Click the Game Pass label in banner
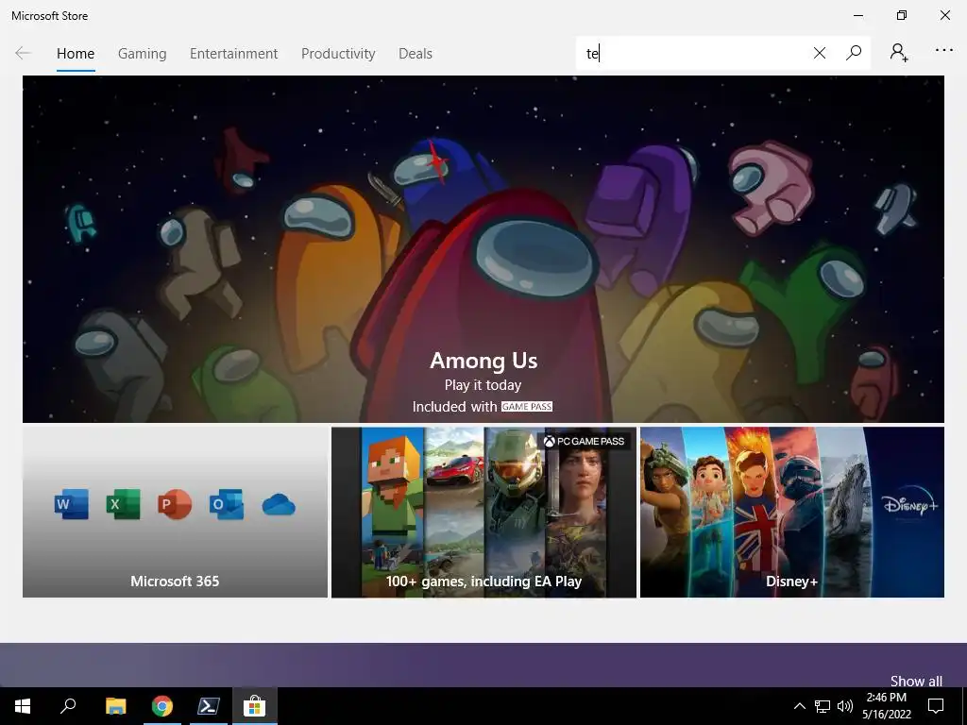967x725 pixels. [527, 406]
